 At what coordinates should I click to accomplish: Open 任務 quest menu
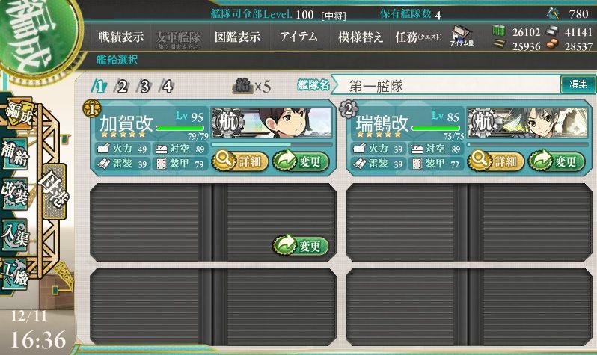pos(418,37)
